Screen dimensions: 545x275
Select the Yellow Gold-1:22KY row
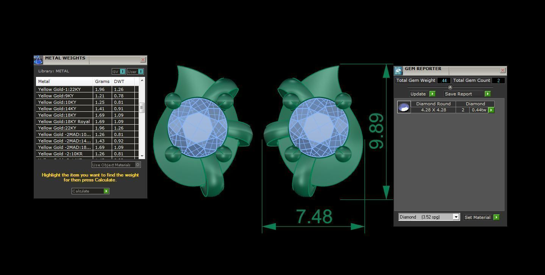click(x=87, y=89)
